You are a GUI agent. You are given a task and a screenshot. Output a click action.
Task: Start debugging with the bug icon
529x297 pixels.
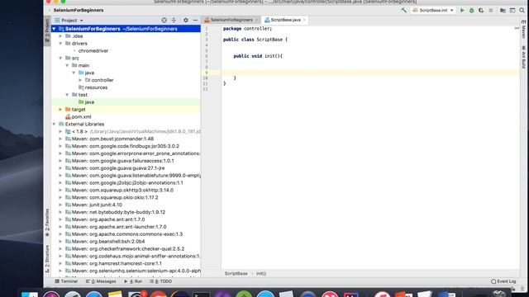coord(472,11)
